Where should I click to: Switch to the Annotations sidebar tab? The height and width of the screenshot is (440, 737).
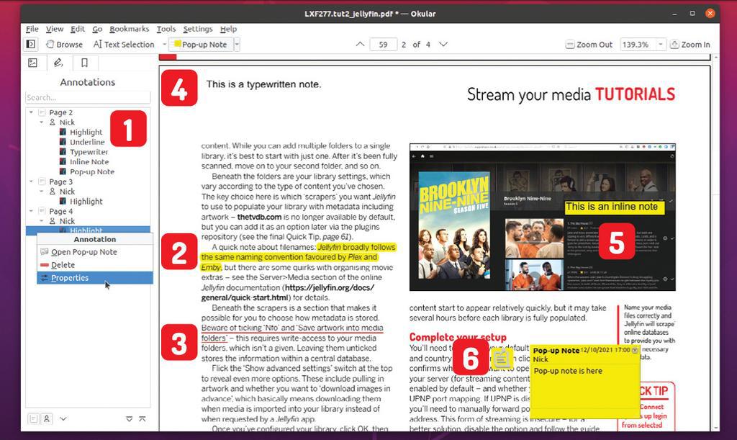[x=58, y=63]
